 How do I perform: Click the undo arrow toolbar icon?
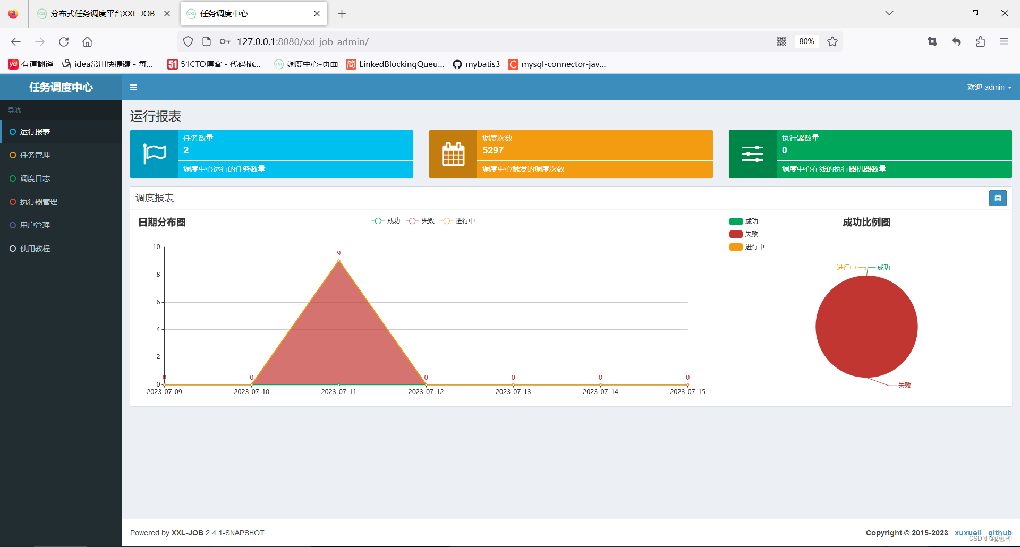(x=956, y=41)
